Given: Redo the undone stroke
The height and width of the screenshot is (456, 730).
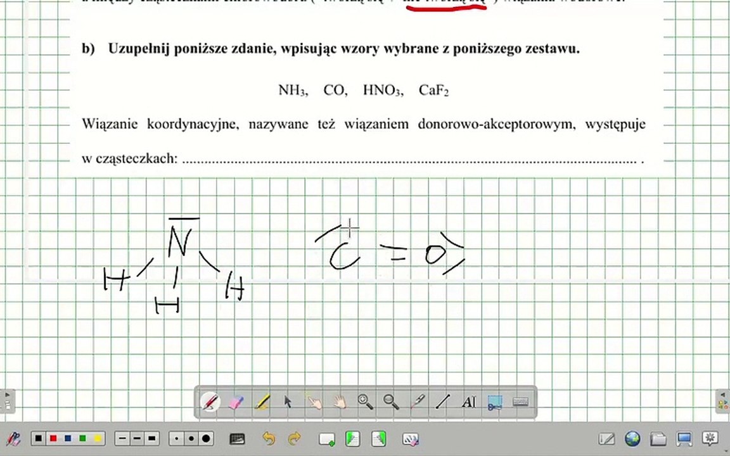Looking at the screenshot, I should (295, 438).
